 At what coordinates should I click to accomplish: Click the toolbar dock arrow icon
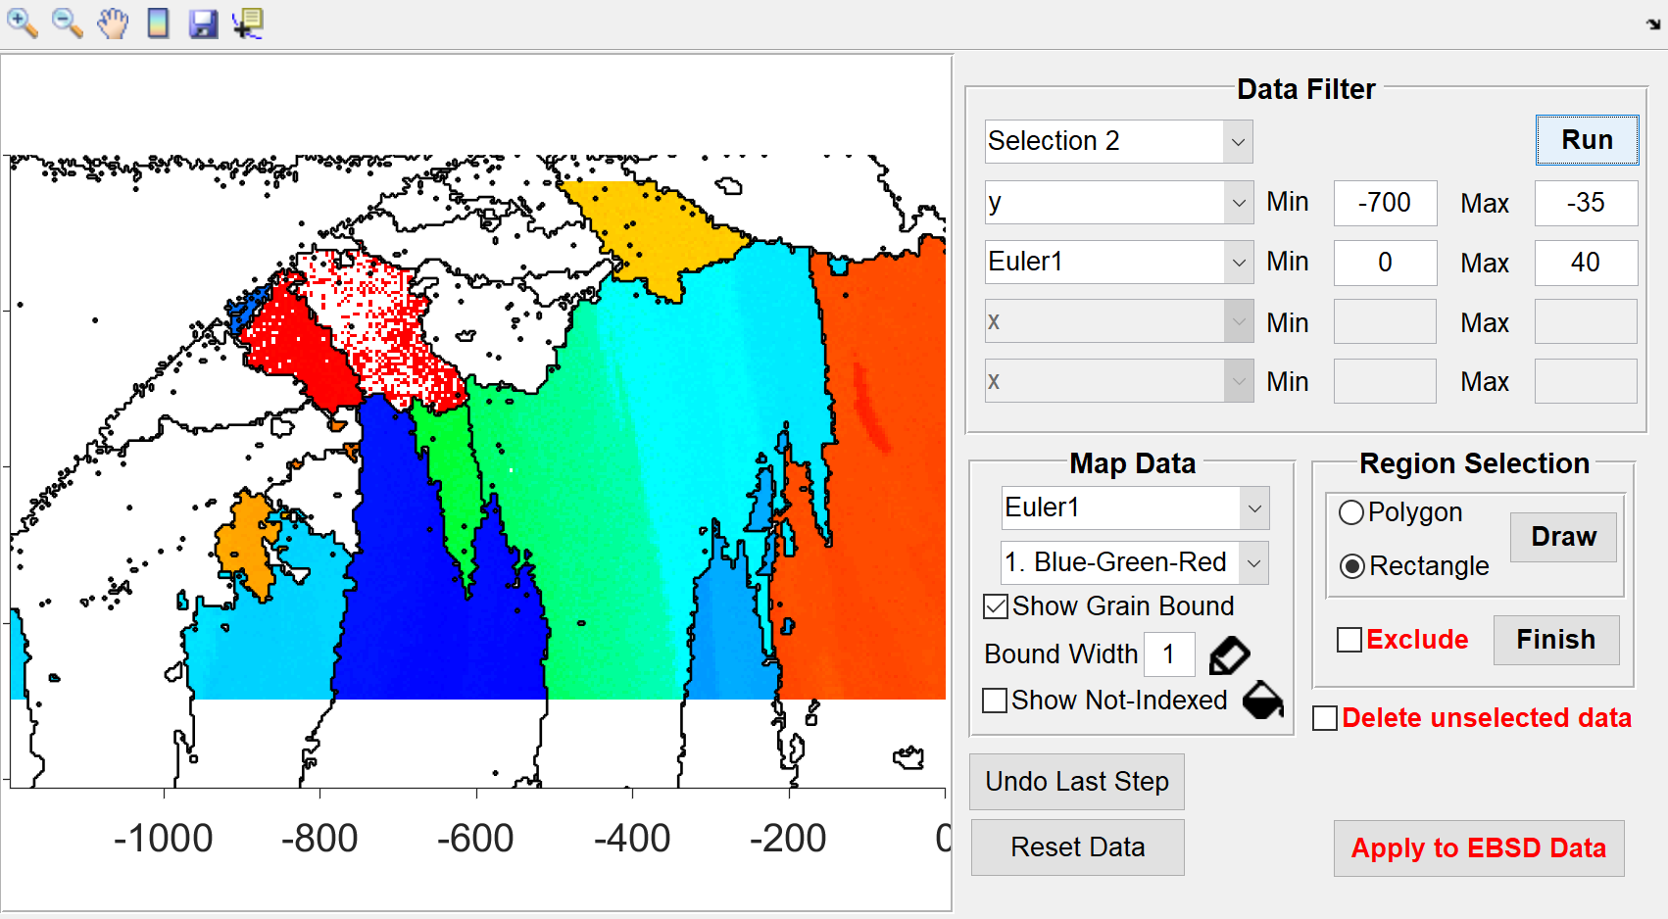point(1653,24)
